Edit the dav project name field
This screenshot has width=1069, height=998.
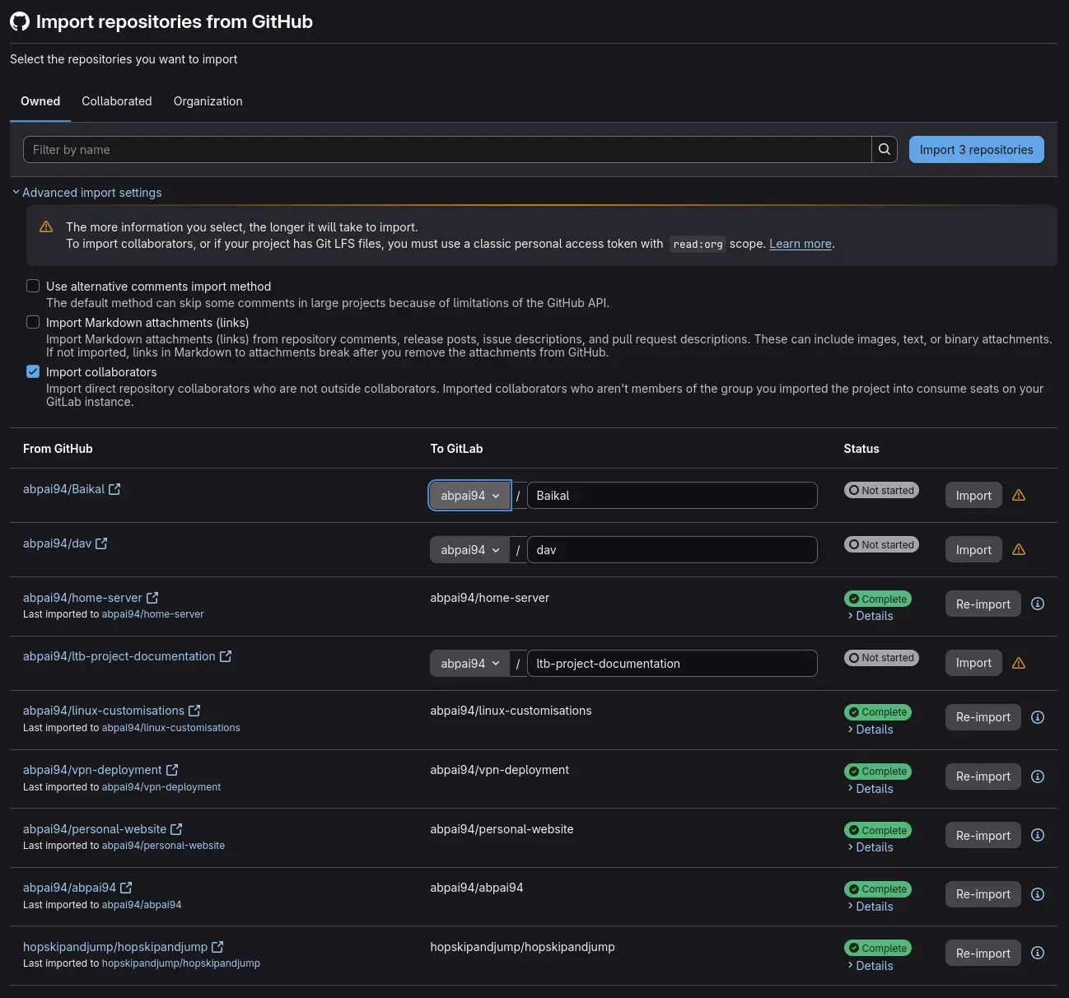coord(672,549)
